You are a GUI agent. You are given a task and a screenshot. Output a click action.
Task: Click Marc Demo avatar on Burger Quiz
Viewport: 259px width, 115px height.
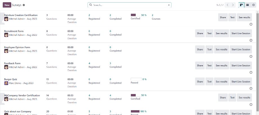6,83
